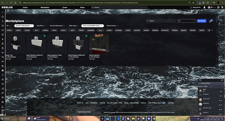Click the chat 'Search for friends' field

click(211, 83)
